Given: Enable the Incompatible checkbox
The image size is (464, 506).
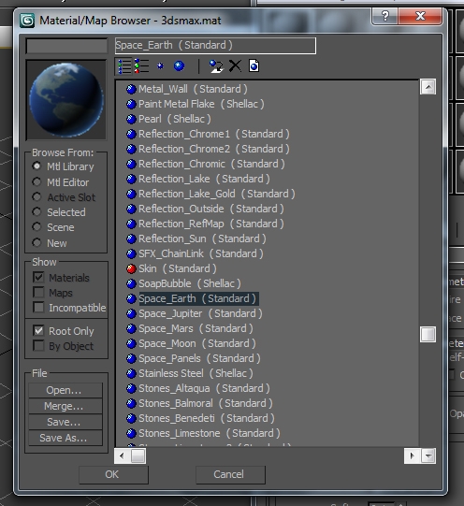Looking at the screenshot, I should click(38, 307).
